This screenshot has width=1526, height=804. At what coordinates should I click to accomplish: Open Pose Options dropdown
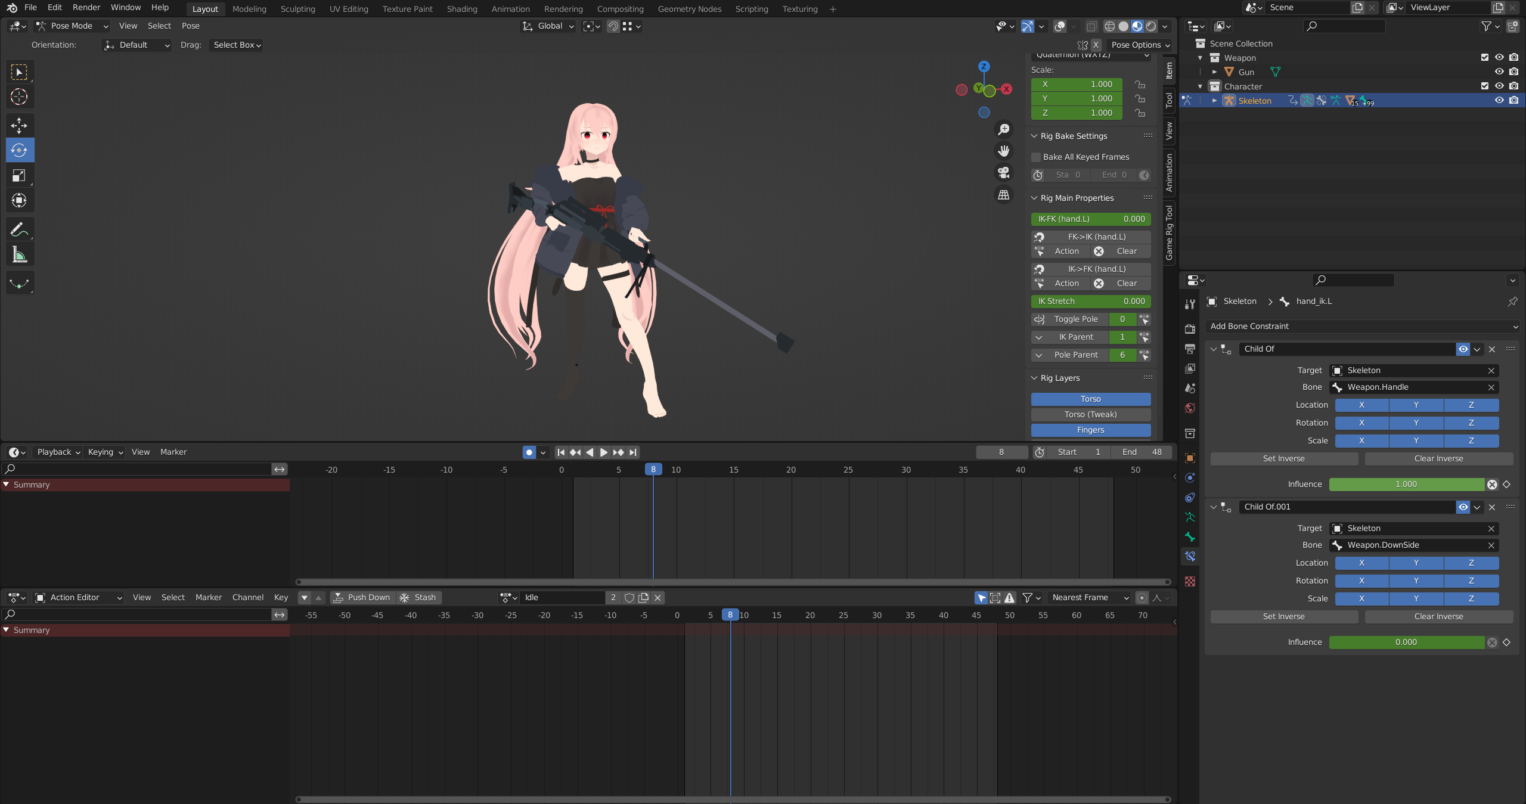pyautogui.click(x=1140, y=45)
